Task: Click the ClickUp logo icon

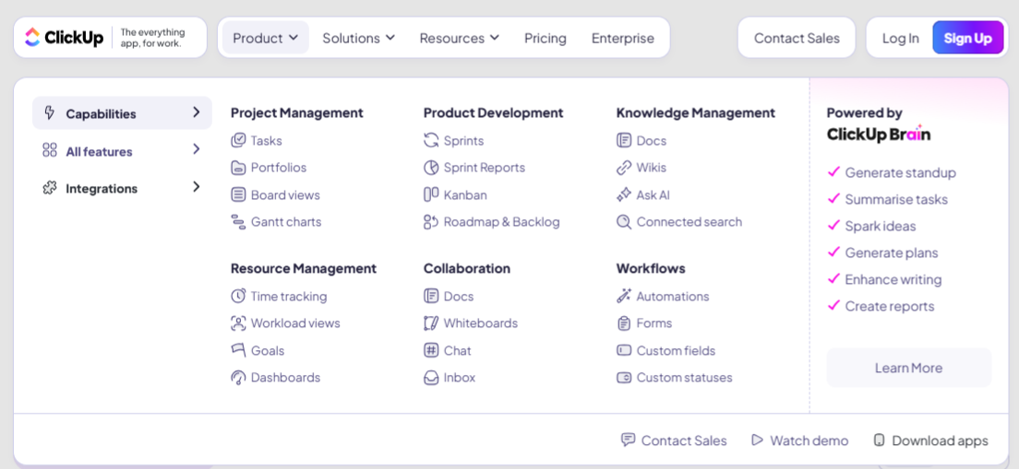Action: point(33,38)
